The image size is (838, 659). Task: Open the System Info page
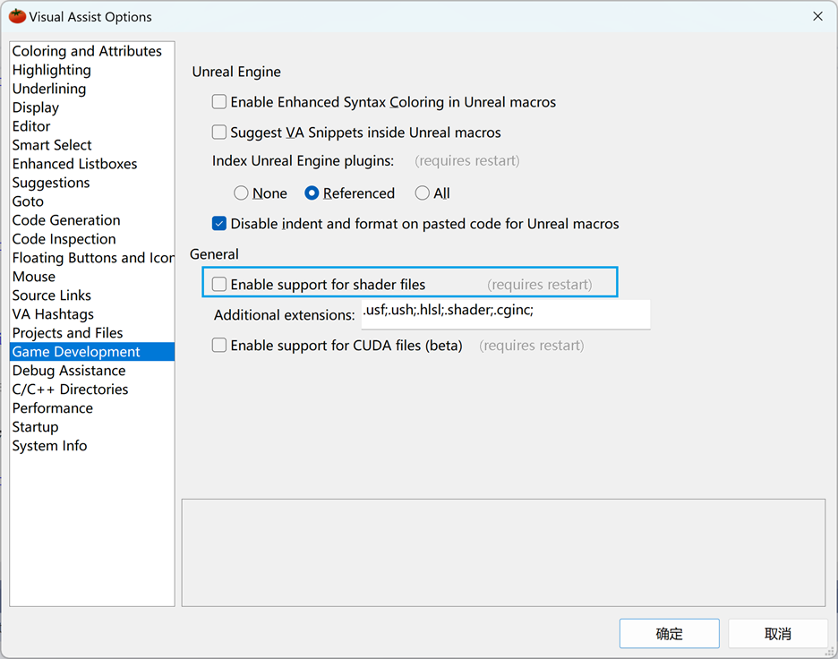(50, 446)
